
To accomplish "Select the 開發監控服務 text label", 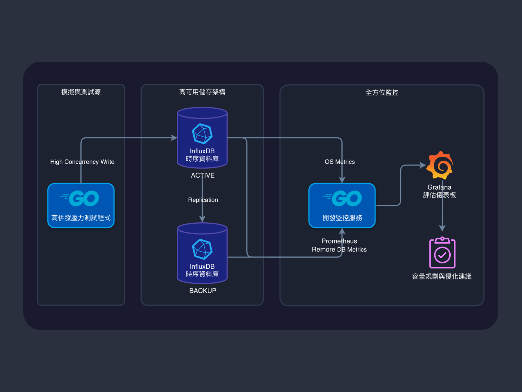I will click(342, 218).
